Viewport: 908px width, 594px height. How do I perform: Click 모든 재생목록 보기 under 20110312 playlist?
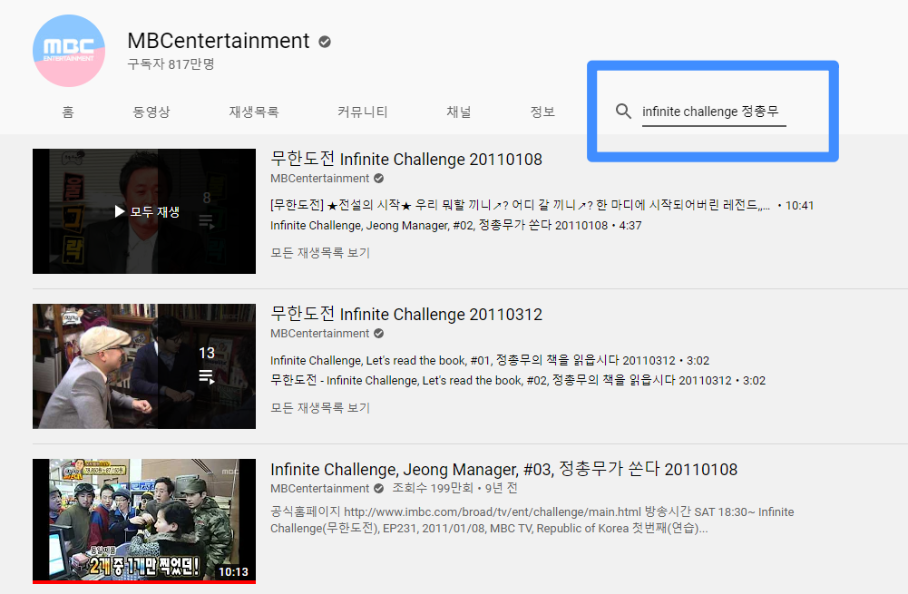pyautogui.click(x=319, y=408)
